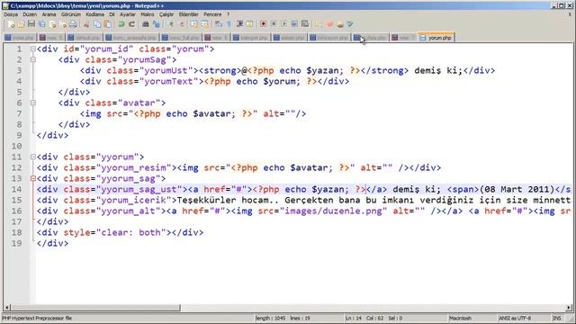Zoom out using toolbar icon

[182, 24]
